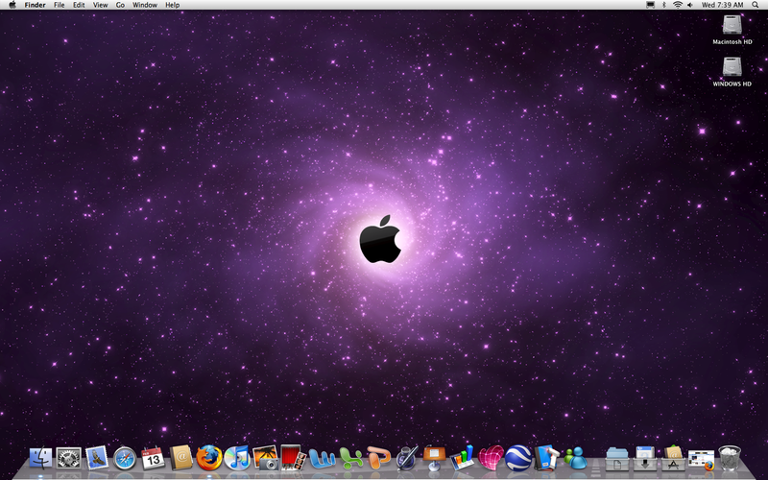
Task: Launch Firefox from the Dock
Action: (x=209, y=459)
